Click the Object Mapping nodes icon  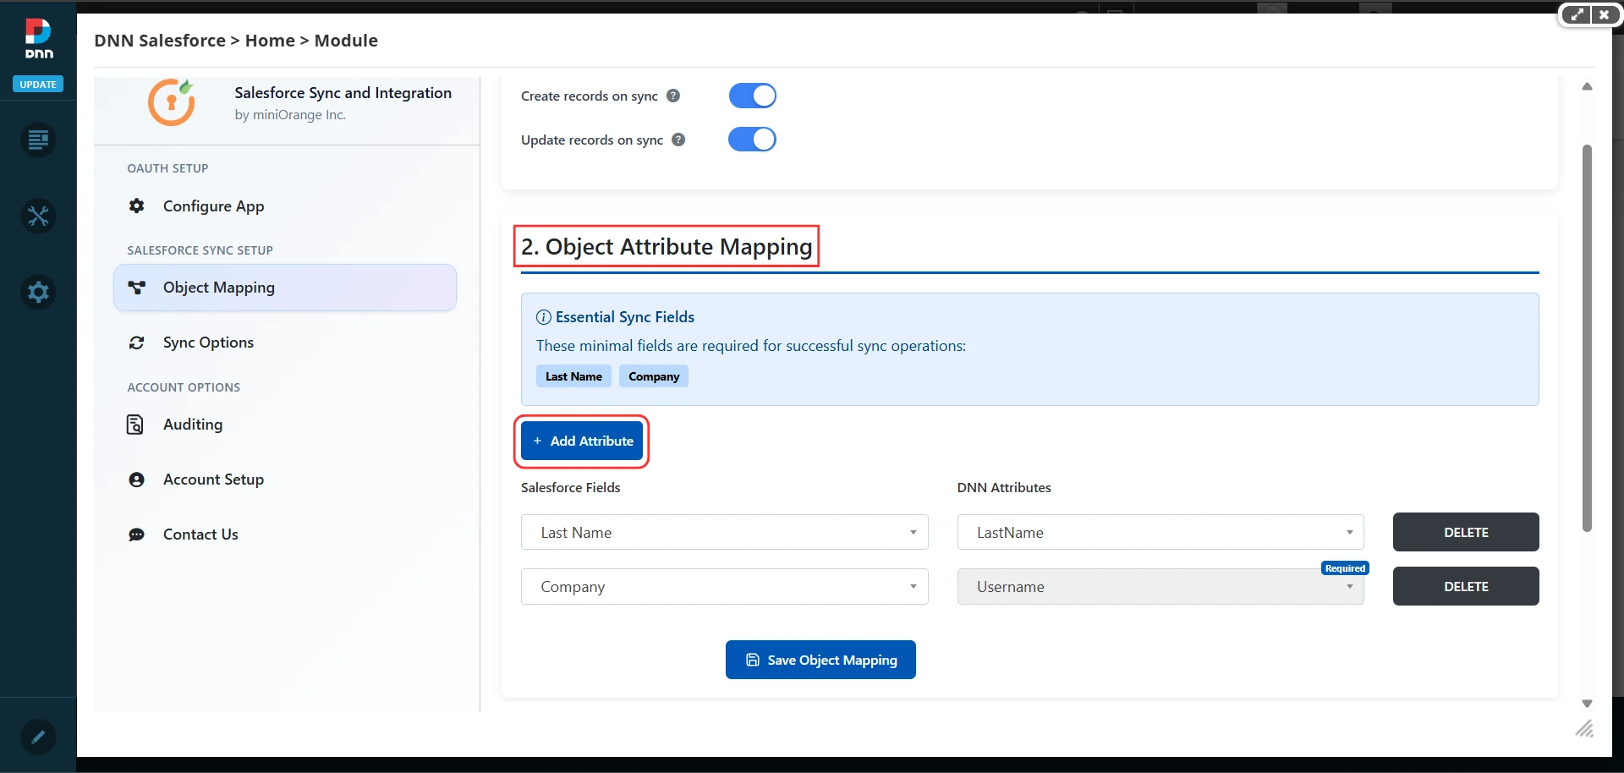[x=136, y=288]
